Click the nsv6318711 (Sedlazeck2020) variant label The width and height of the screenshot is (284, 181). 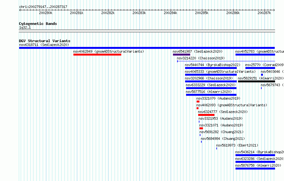tap(44, 45)
